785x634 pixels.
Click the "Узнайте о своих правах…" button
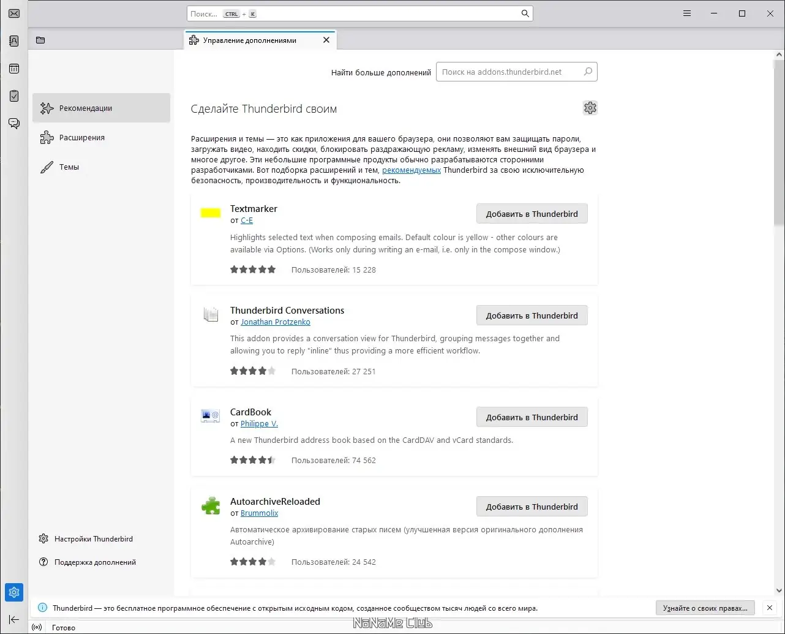point(705,608)
